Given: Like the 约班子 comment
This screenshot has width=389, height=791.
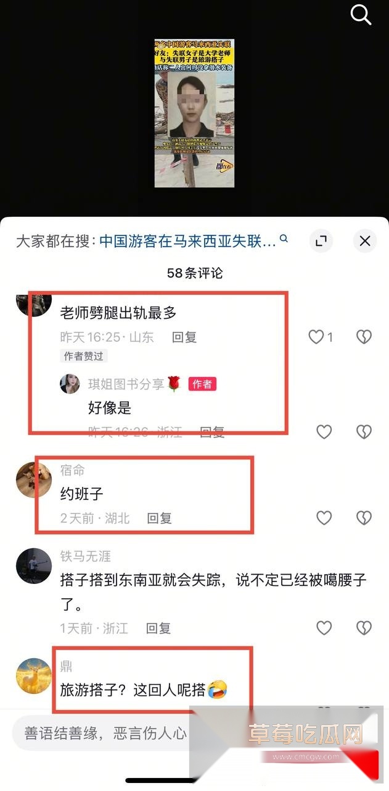Looking at the screenshot, I should click(x=324, y=518).
